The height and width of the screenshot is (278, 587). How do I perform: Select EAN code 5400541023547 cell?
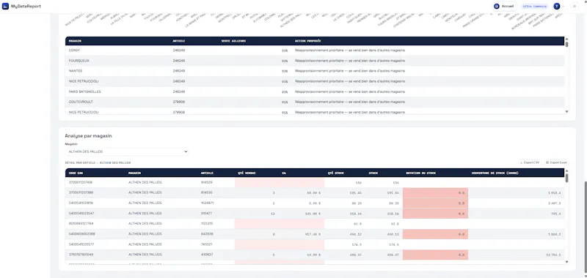(81, 214)
